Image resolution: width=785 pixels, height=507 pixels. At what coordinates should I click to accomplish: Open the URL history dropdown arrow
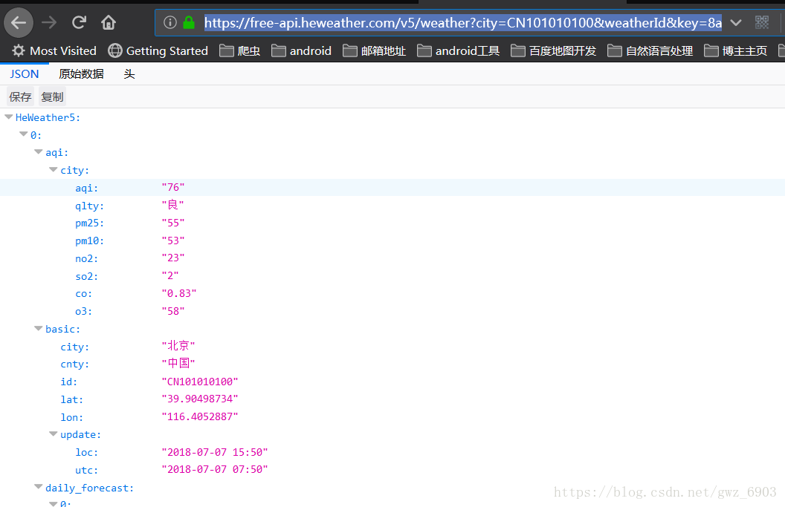[735, 22]
